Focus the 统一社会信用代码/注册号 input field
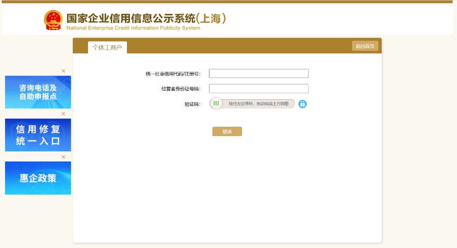Image resolution: width=457 pixels, height=248 pixels. pyautogui.click(x=259, y=74)
